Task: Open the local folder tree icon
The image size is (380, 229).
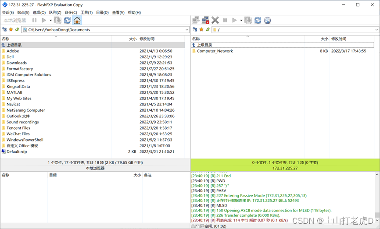Action: click(x=4, y=30)
